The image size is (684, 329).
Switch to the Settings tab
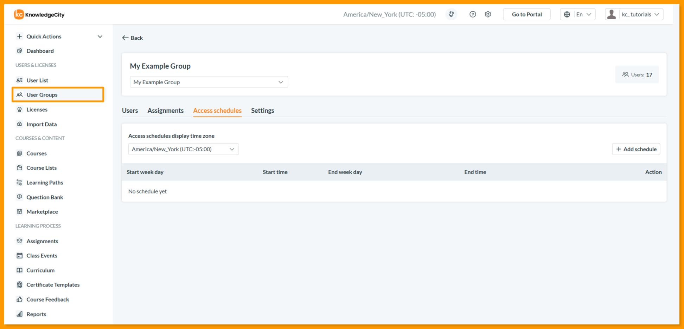[x=262, y=110]
